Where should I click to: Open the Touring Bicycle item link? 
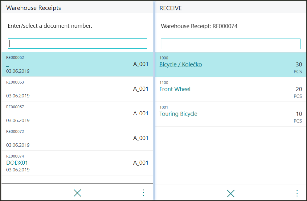(x=178, y=114)
